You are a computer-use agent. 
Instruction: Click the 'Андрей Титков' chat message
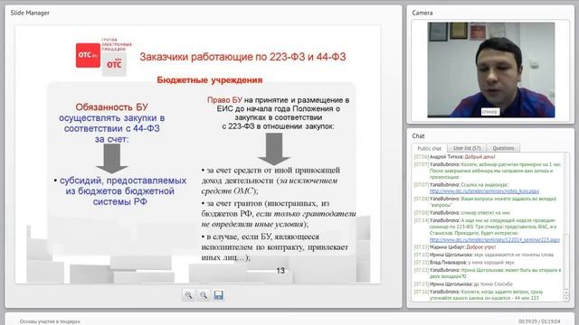[454, 157]
